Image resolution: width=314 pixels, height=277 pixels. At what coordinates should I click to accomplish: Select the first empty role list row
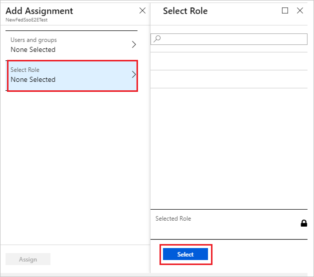[x=229, y=61]
